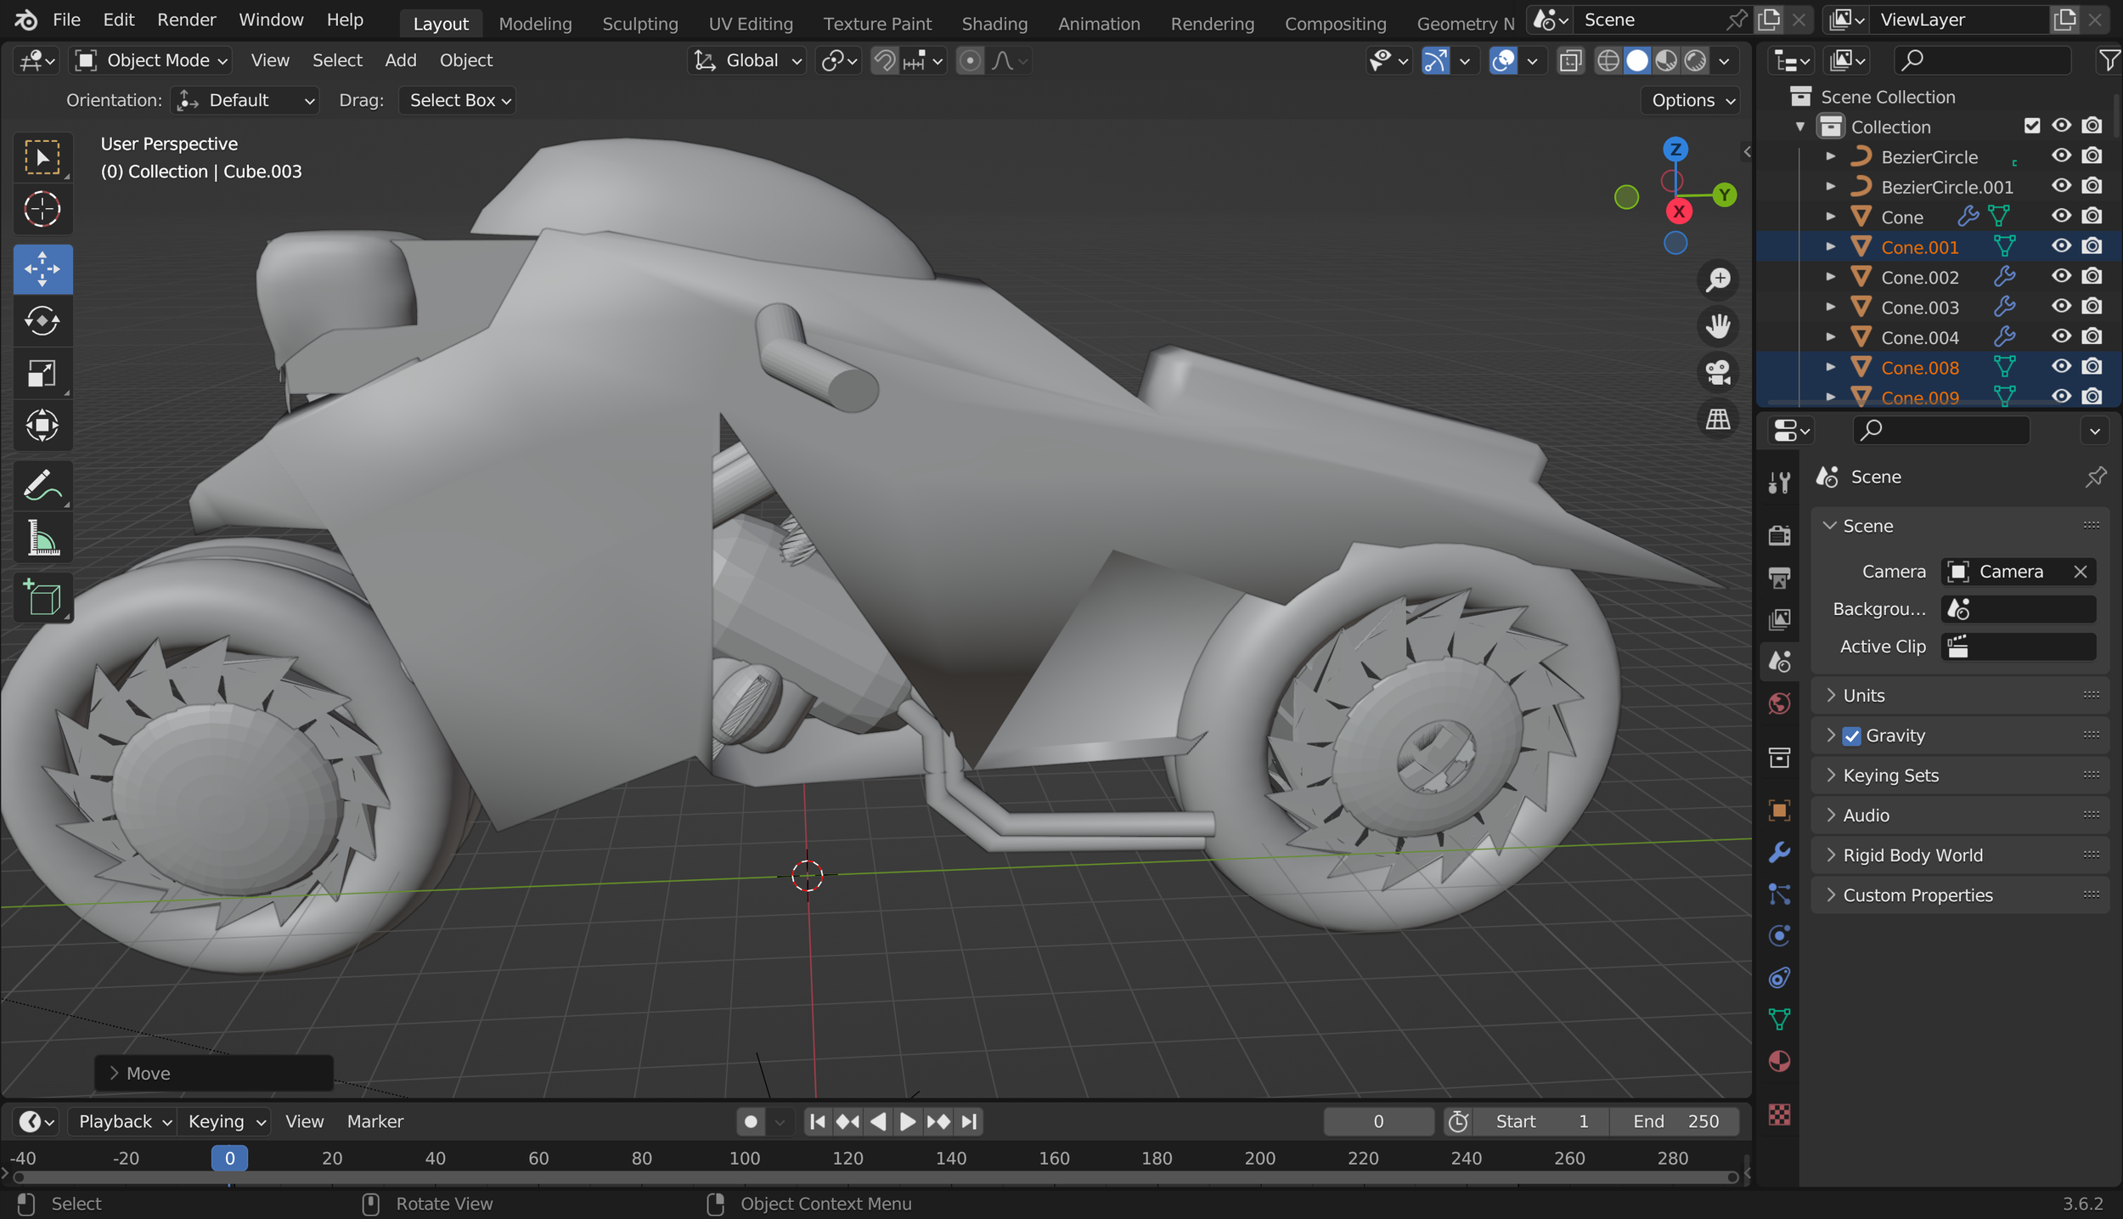Toggle the Collection exclude checkbox
The image size is (2123, 1219).
pos(2031,126)
